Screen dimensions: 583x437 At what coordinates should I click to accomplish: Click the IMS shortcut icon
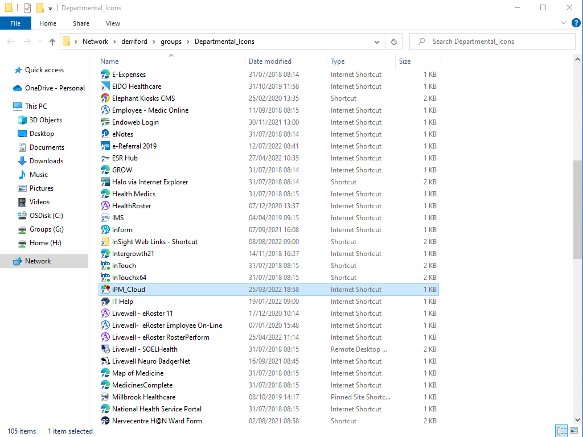coord(105,218)
